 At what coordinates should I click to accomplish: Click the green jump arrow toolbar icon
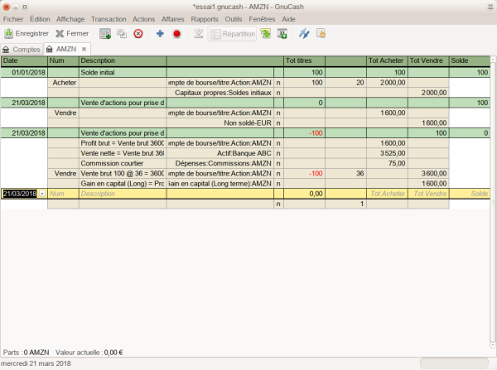coord(265,34)
